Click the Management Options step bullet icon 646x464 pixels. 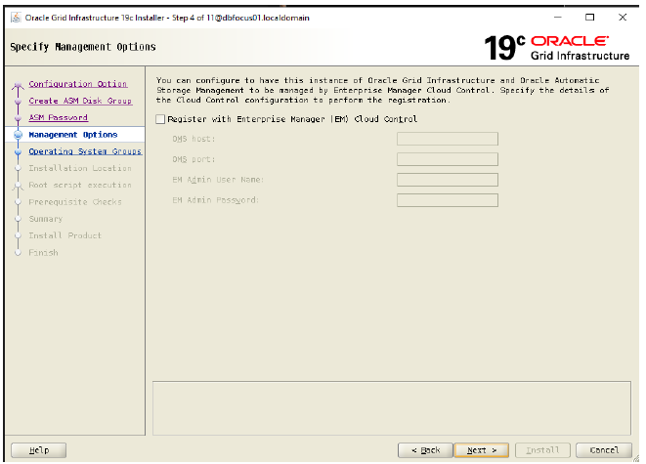(18, 135)
